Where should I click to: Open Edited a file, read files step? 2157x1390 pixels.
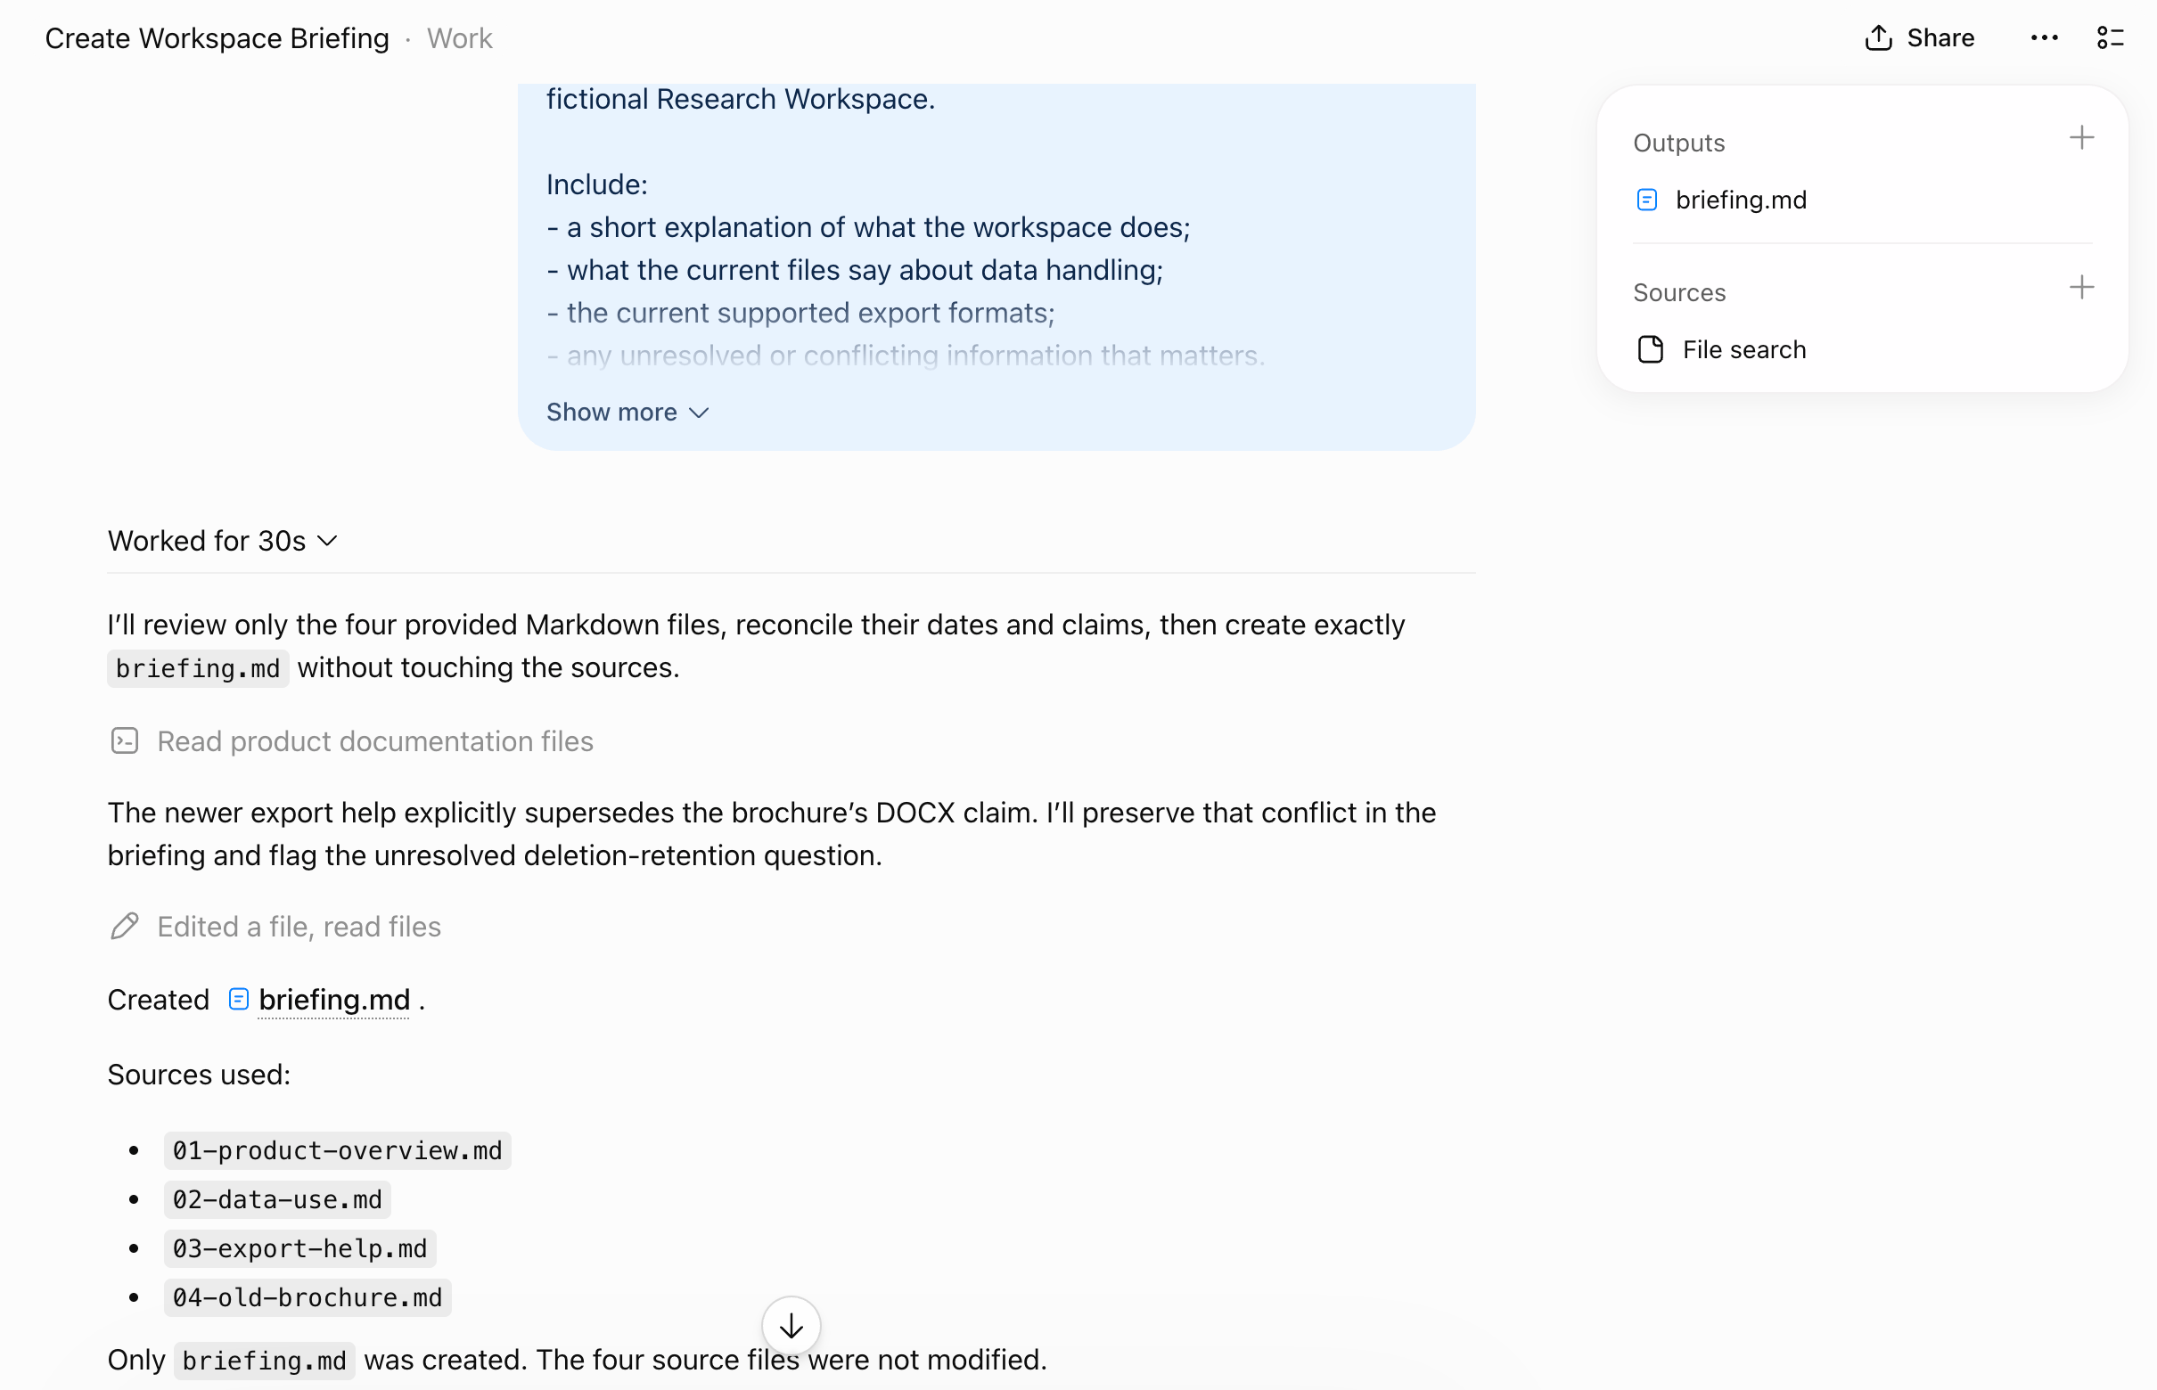pyautogui.click(x=275, y=927)
